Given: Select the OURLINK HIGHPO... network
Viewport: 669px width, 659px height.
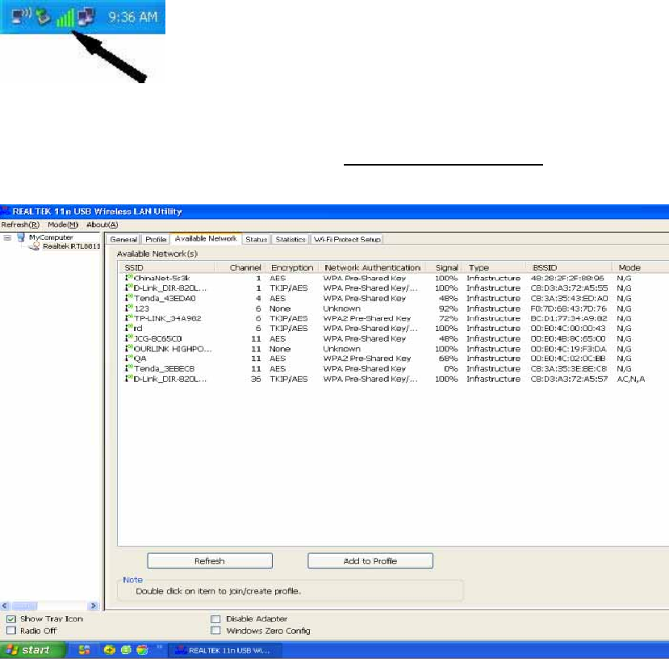Looking at the screenshot, I should click(384, 349).
